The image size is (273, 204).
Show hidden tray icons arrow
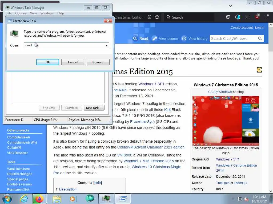(233, 199)
